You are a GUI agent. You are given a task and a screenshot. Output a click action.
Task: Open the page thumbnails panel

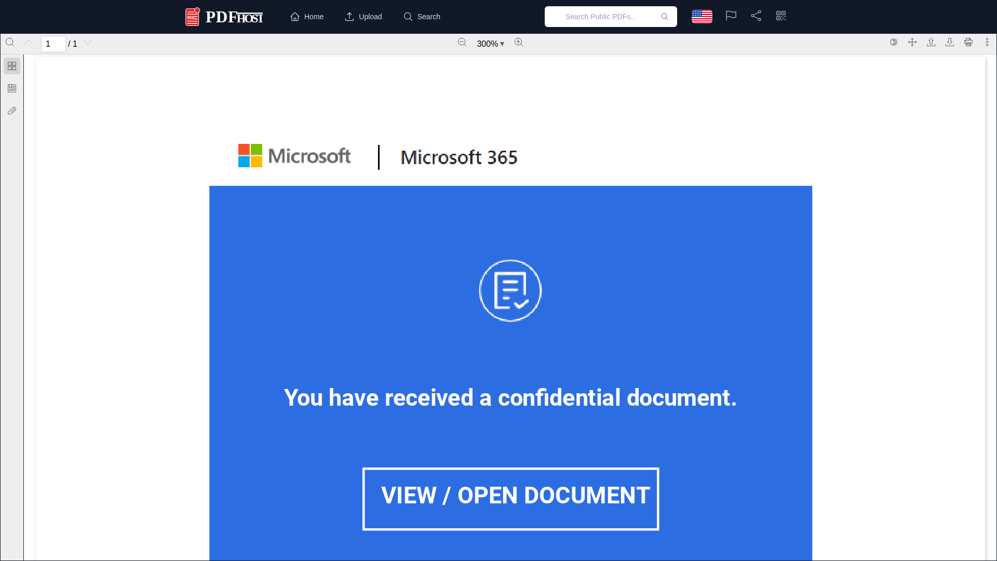click(x=11, y=66)
